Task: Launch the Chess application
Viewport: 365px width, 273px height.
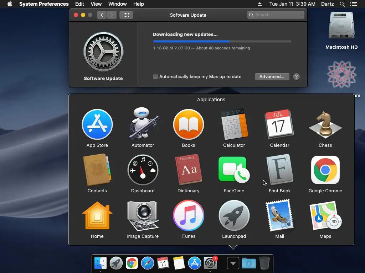Action: pos(325,125)
